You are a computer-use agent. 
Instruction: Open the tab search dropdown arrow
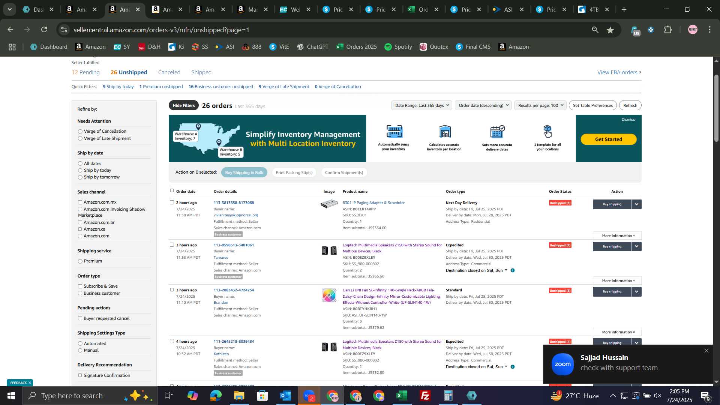(x=9, y=9)
